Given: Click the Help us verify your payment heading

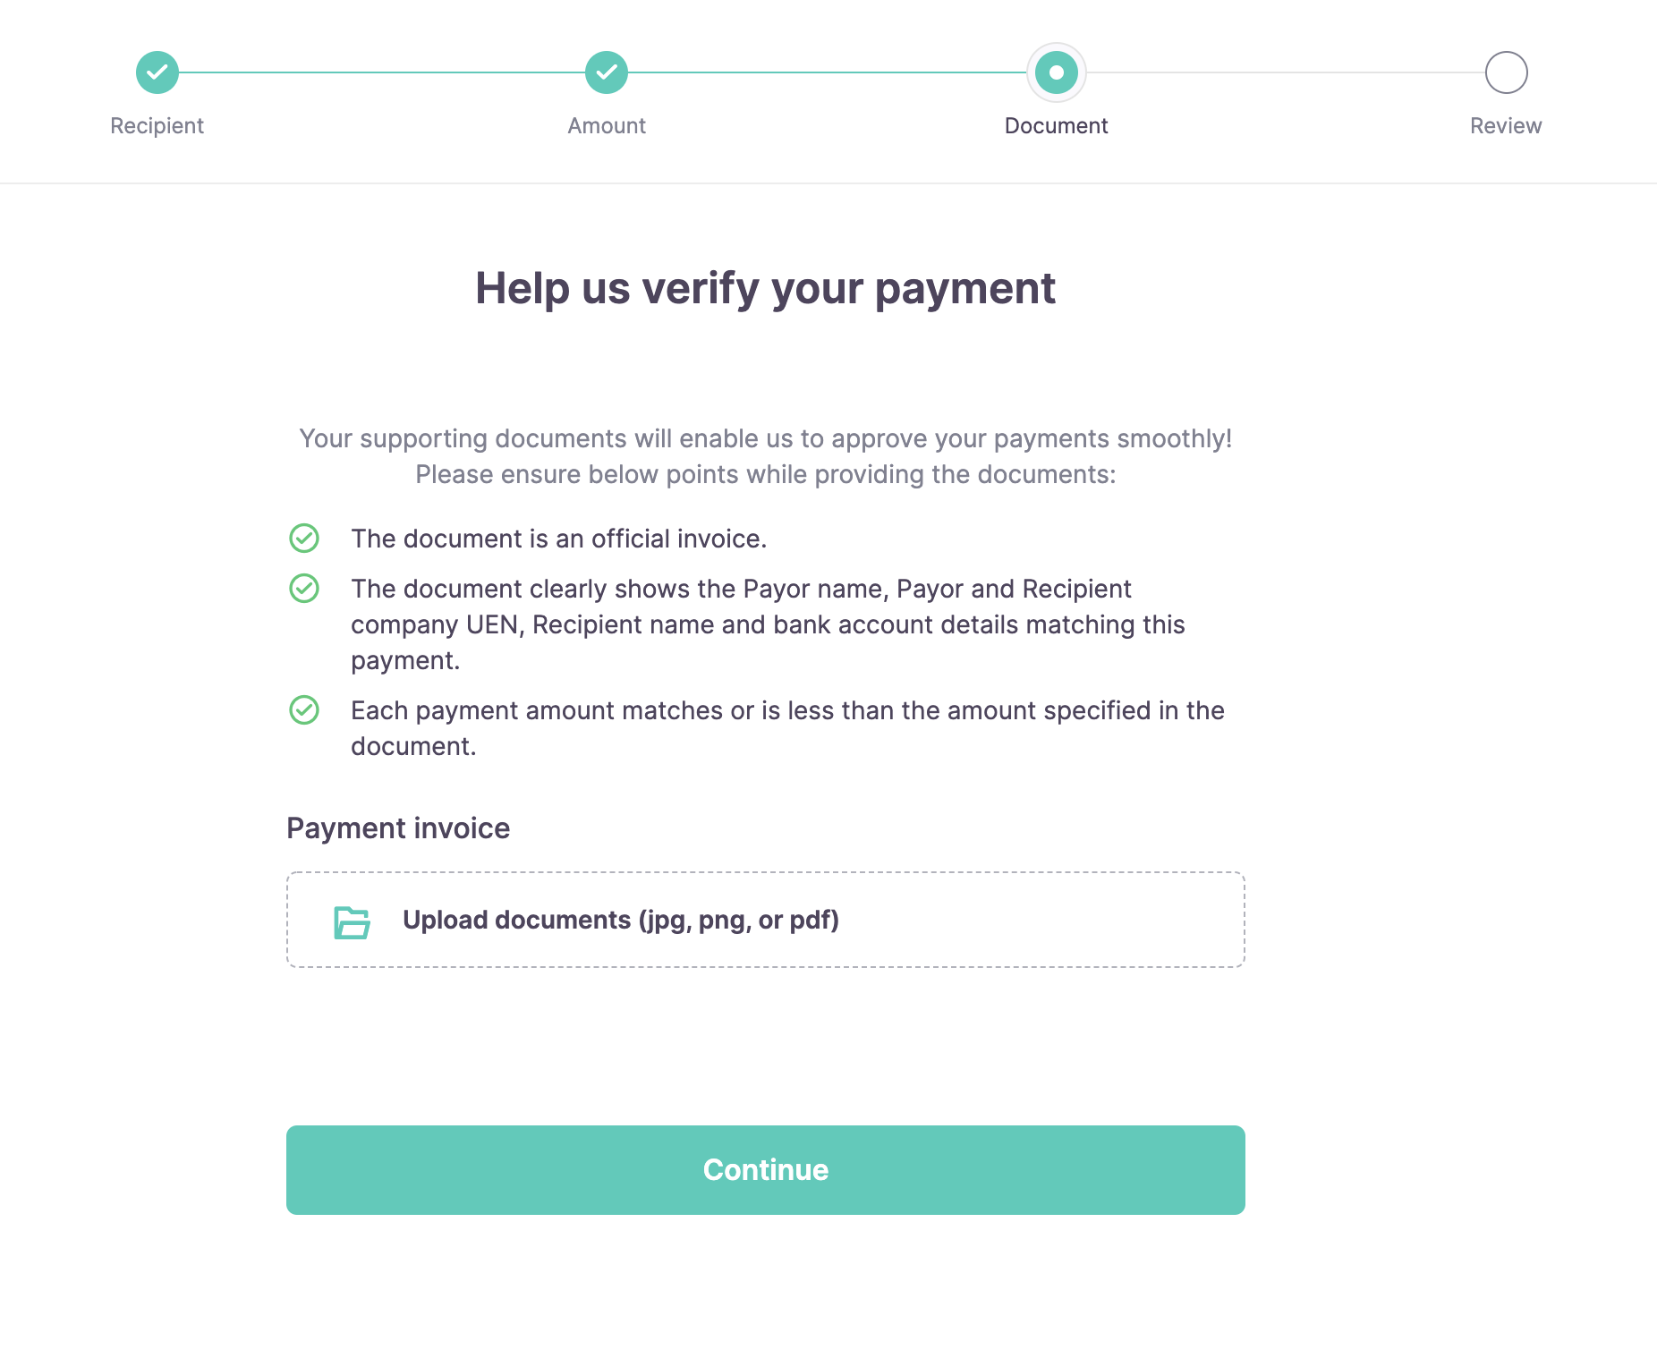Looking at the screenshot, I should point(766,289).
